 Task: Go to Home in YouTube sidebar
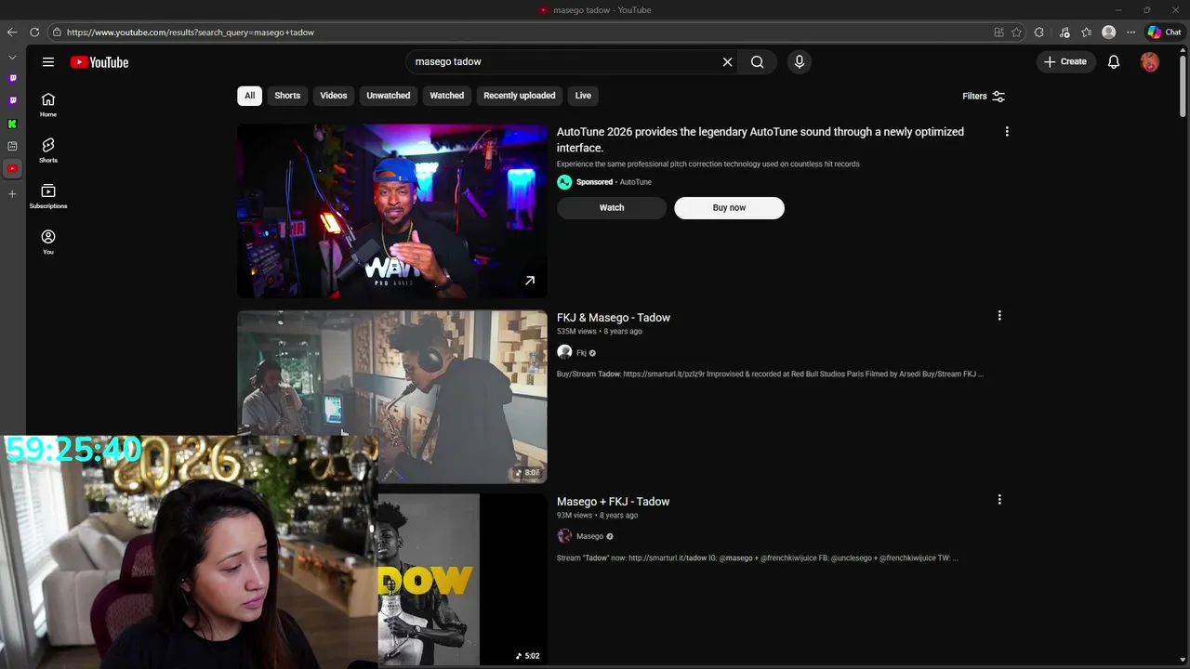48,105
